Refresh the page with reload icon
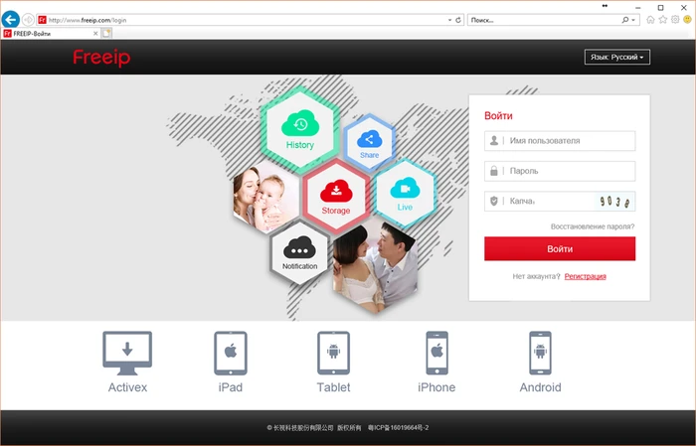This screenshot has width=696, height=446. [x=458, y=20]
